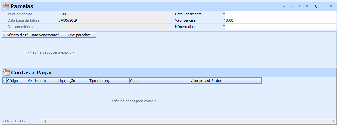Jump to last Parcelas record
The height and width of the screenshot is (125, 337).
[307, 6]
